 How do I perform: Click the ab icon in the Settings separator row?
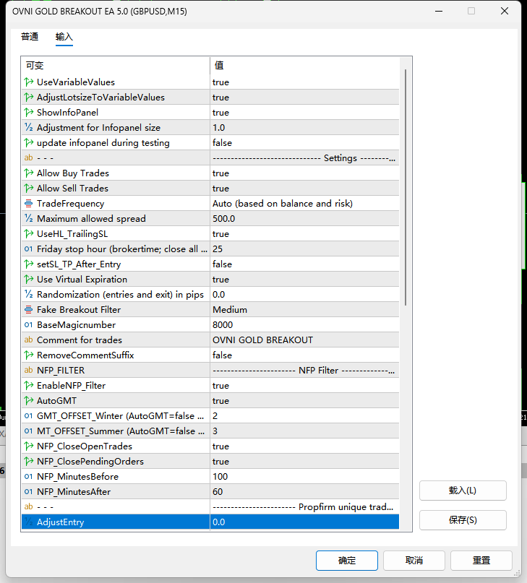pyautogui.click(x=29, y=157)
